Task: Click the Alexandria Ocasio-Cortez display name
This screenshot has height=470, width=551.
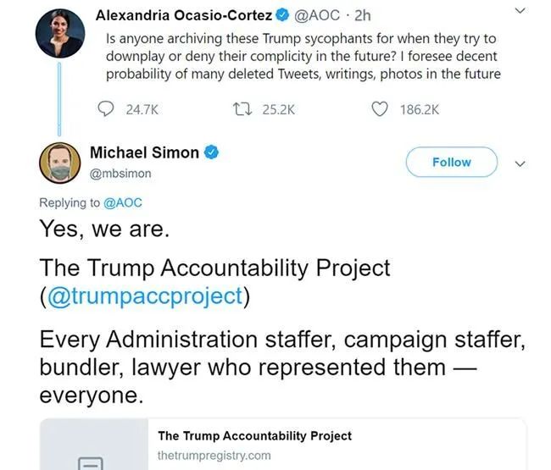Action: coord(184,15)
